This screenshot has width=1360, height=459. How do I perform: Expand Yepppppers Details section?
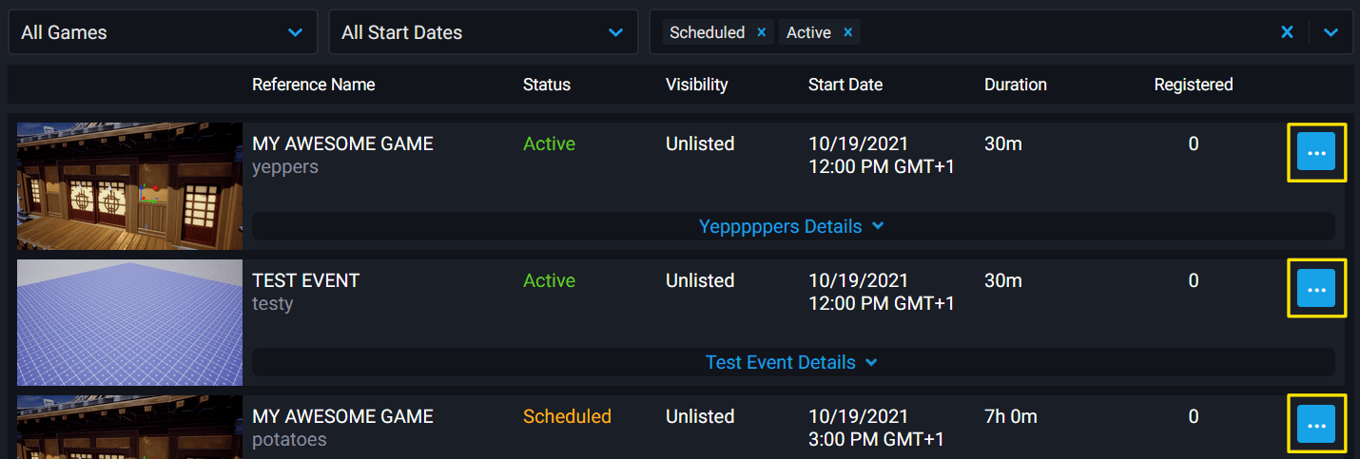[792, 226]
